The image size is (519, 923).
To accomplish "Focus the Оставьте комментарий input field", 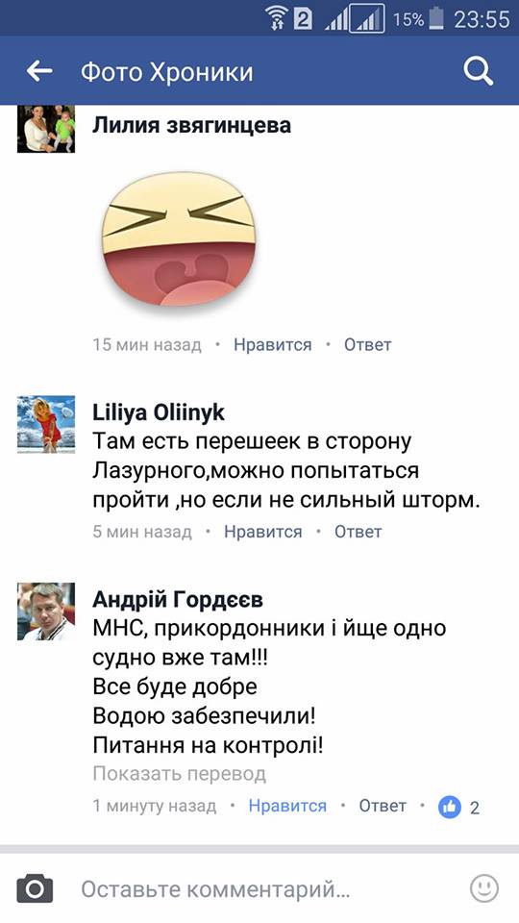I will click(259, 889).
